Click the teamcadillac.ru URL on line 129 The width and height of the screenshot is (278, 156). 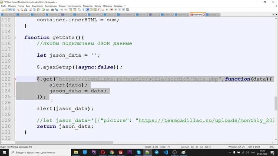(x=206, y=120)
